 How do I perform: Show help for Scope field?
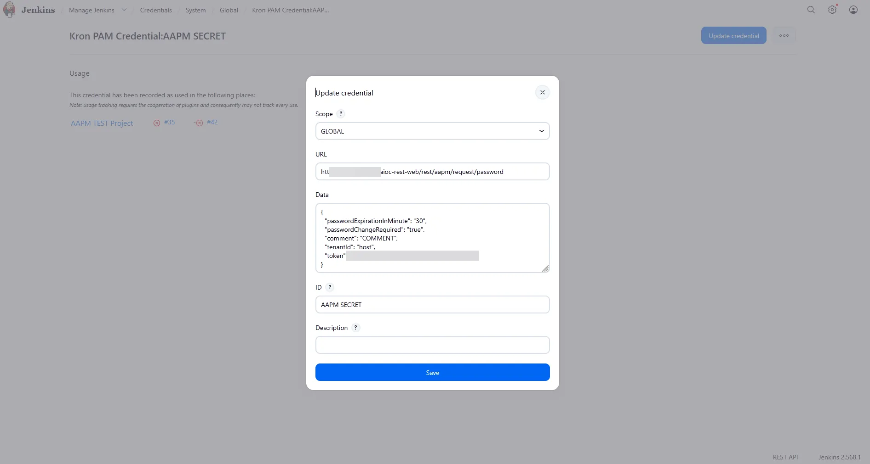341,114
